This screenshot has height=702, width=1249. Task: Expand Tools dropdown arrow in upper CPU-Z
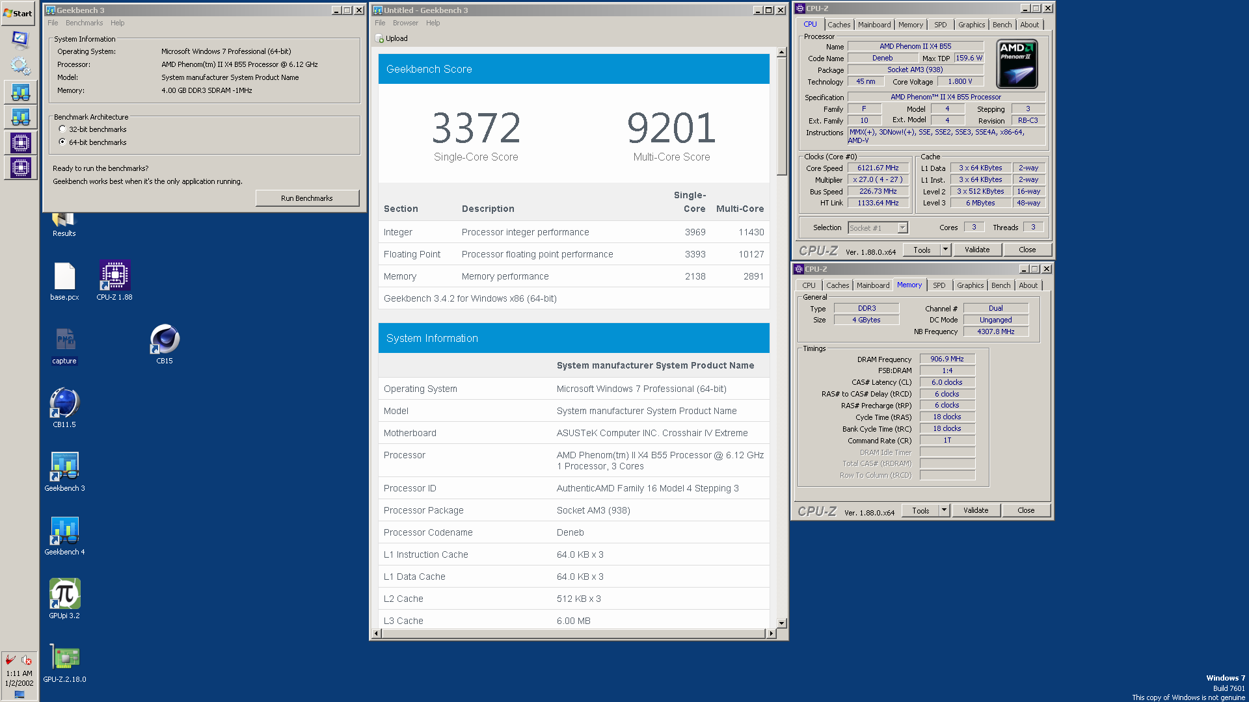[945, 250]
